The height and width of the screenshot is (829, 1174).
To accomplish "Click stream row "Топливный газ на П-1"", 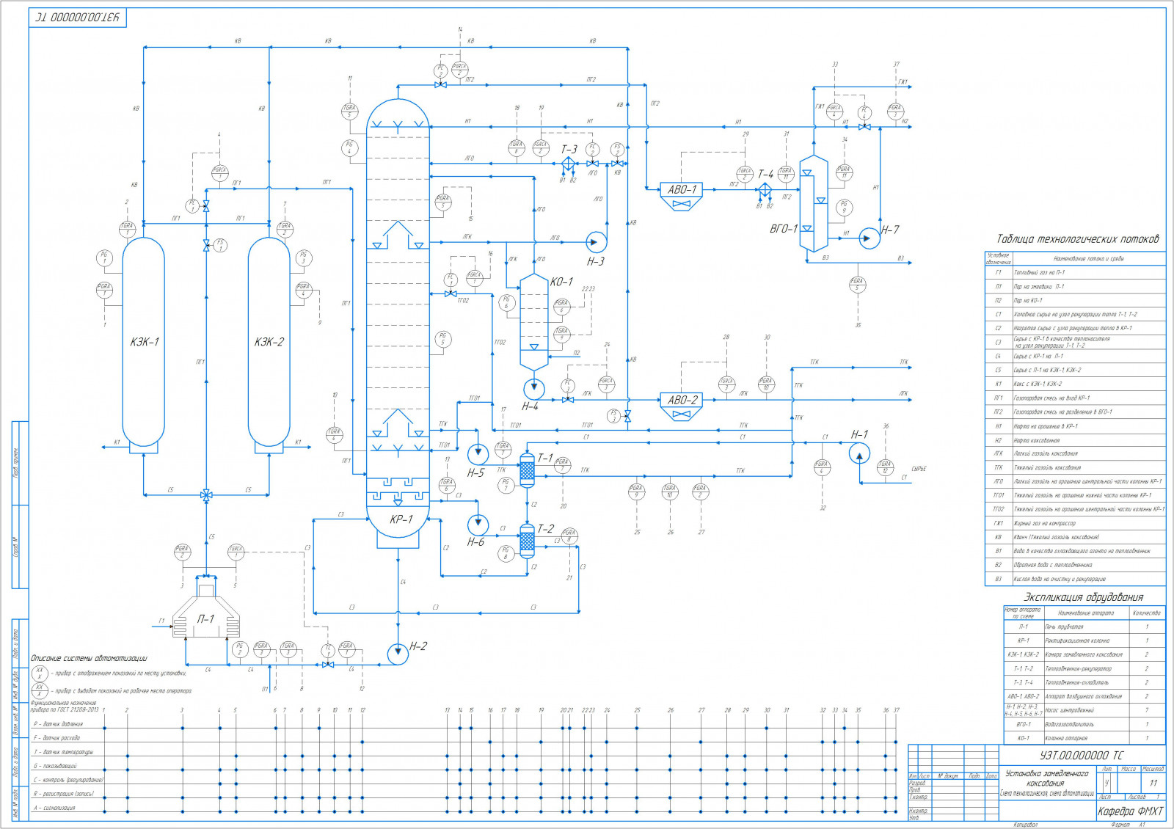I will click(1075, 272).
